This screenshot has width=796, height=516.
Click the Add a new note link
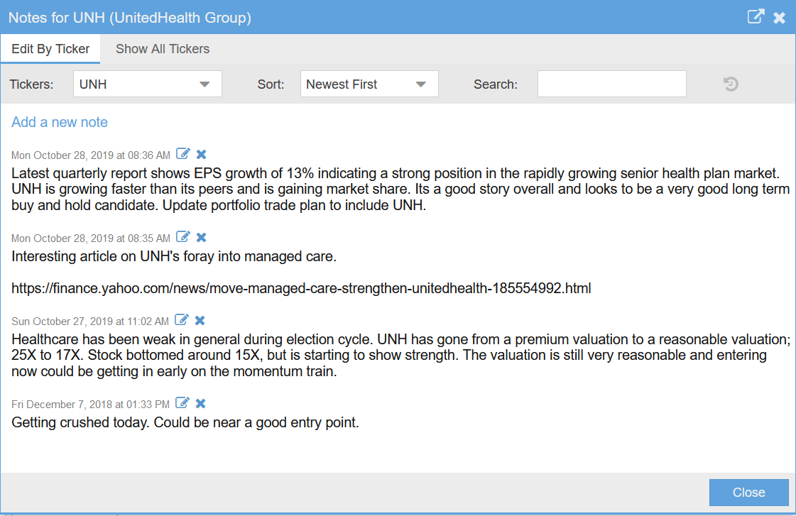(60, 122)
